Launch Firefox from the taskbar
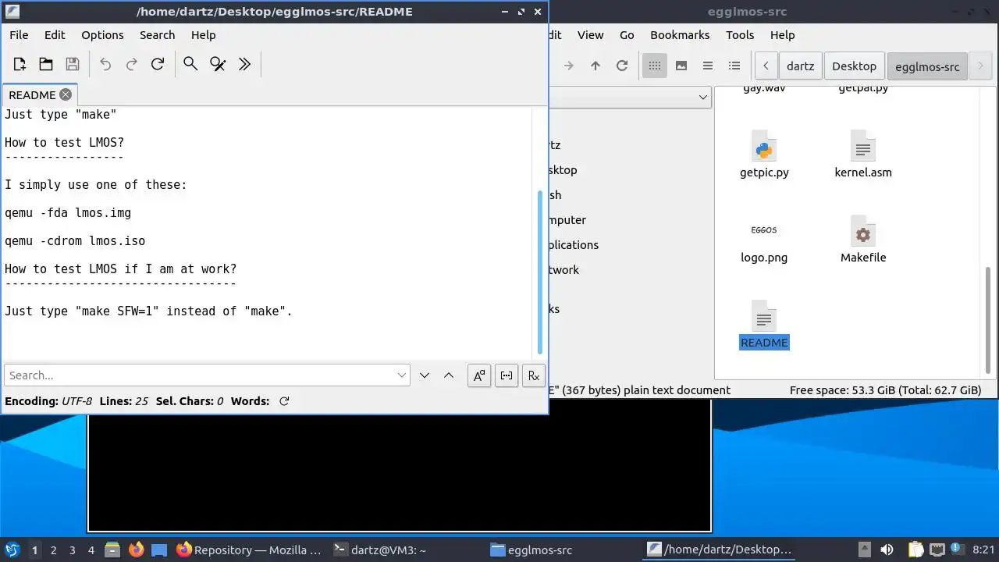The width and height of the screenshot is (999, 562). point(136,550)
